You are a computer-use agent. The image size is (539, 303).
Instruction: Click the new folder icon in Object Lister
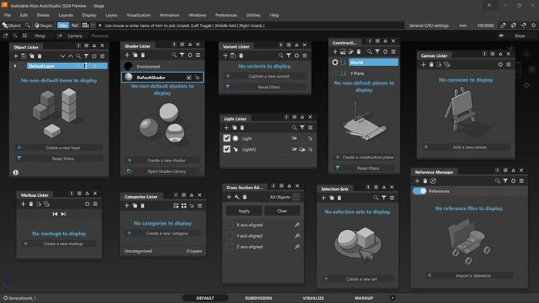[x=24, y=56]
